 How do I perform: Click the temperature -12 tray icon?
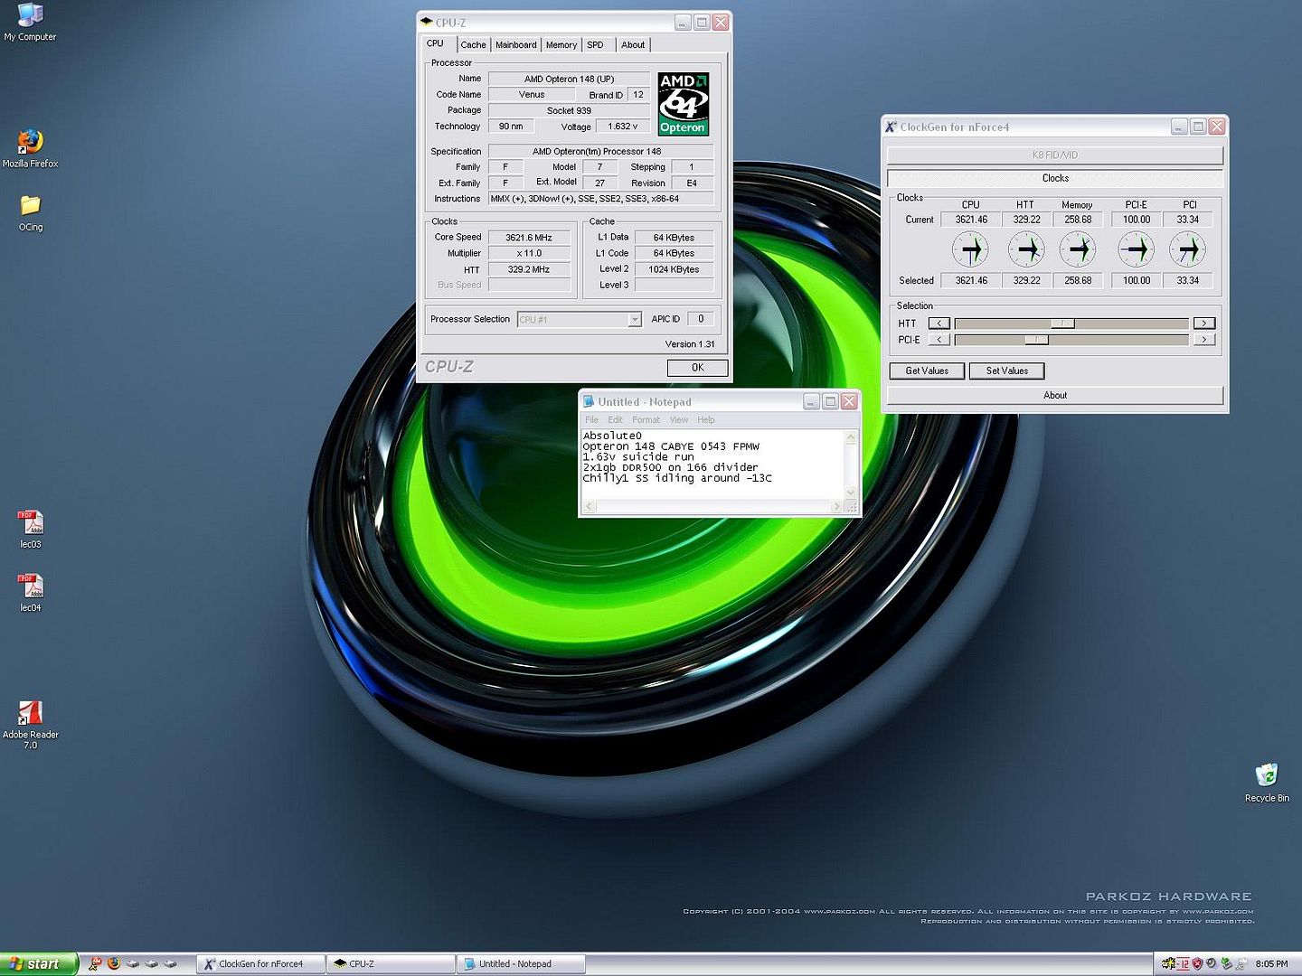1183,963
